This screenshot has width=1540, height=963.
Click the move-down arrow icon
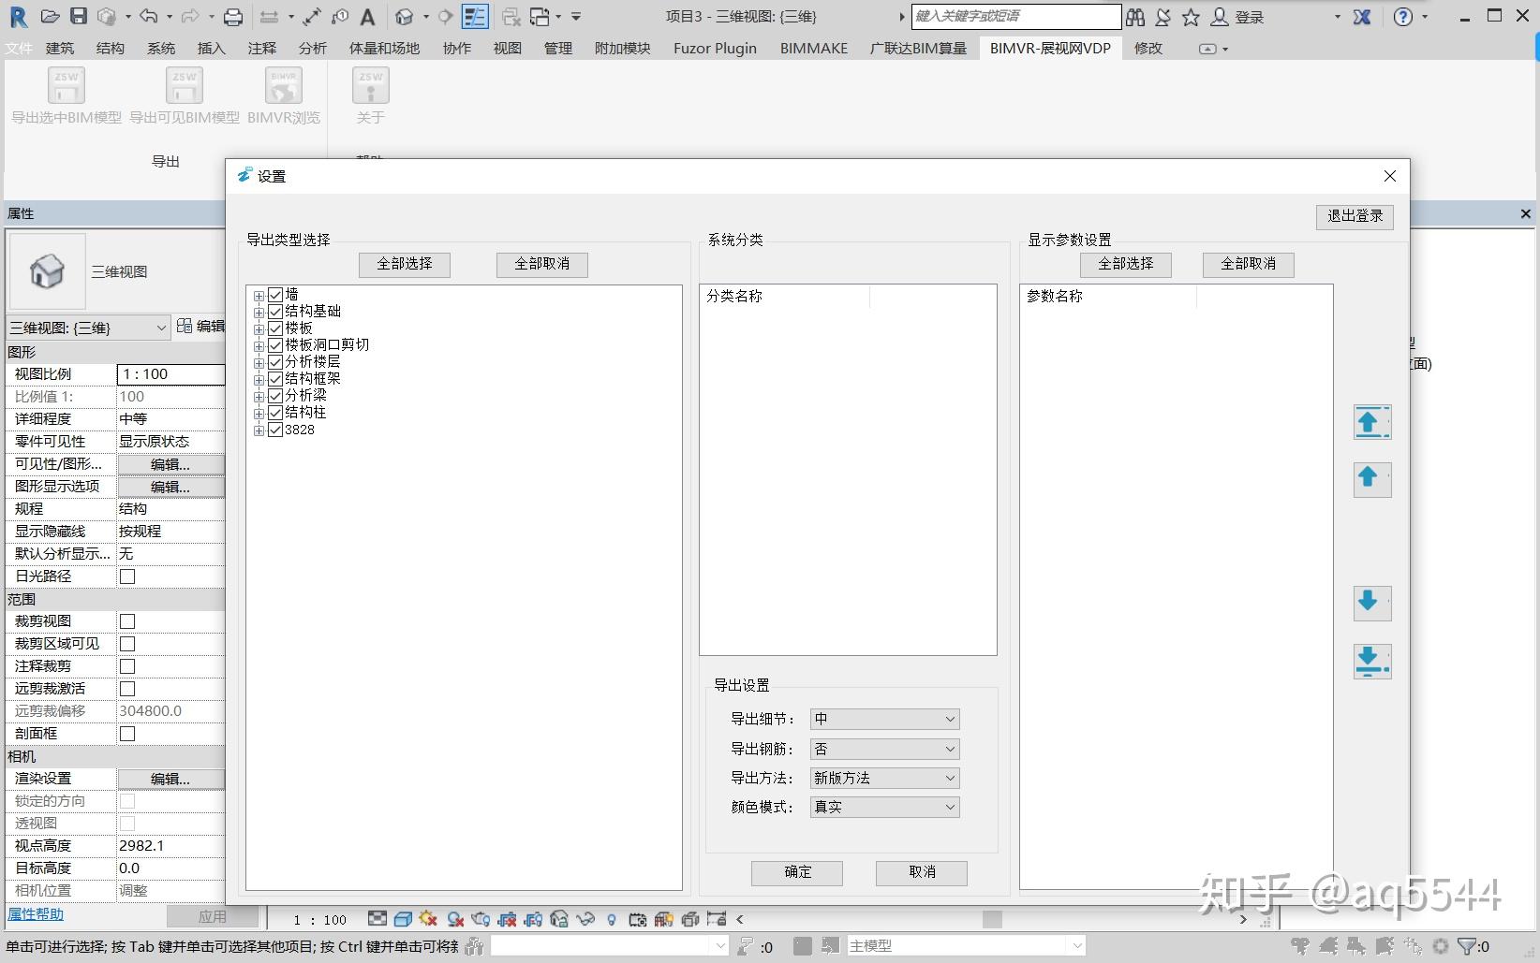(x=1371, y=603)
